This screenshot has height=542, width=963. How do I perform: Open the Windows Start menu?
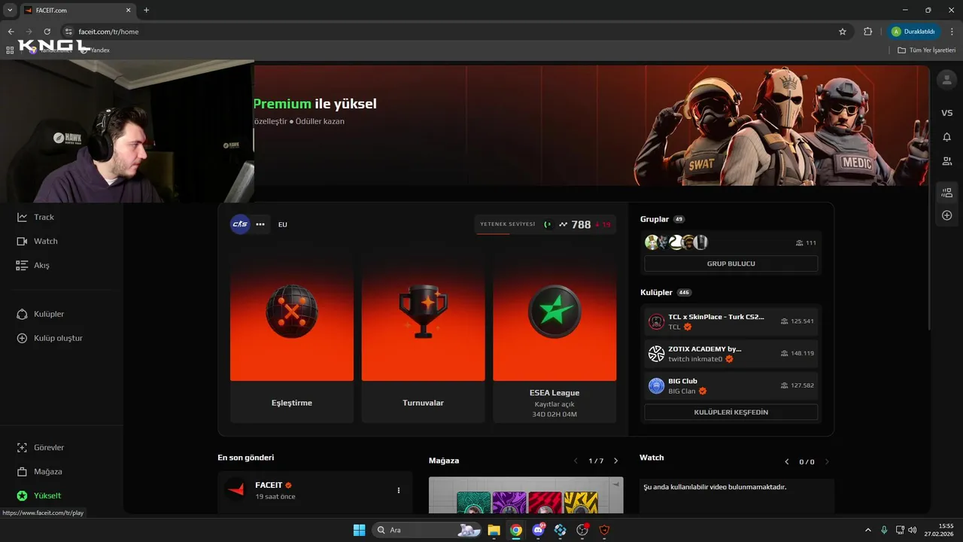(x=359, y=530)
